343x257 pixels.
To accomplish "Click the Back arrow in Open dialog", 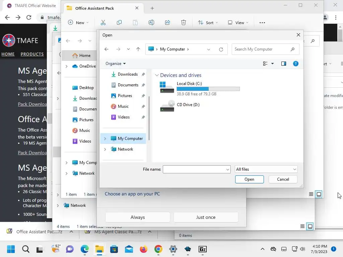I will tap(107, 49).
